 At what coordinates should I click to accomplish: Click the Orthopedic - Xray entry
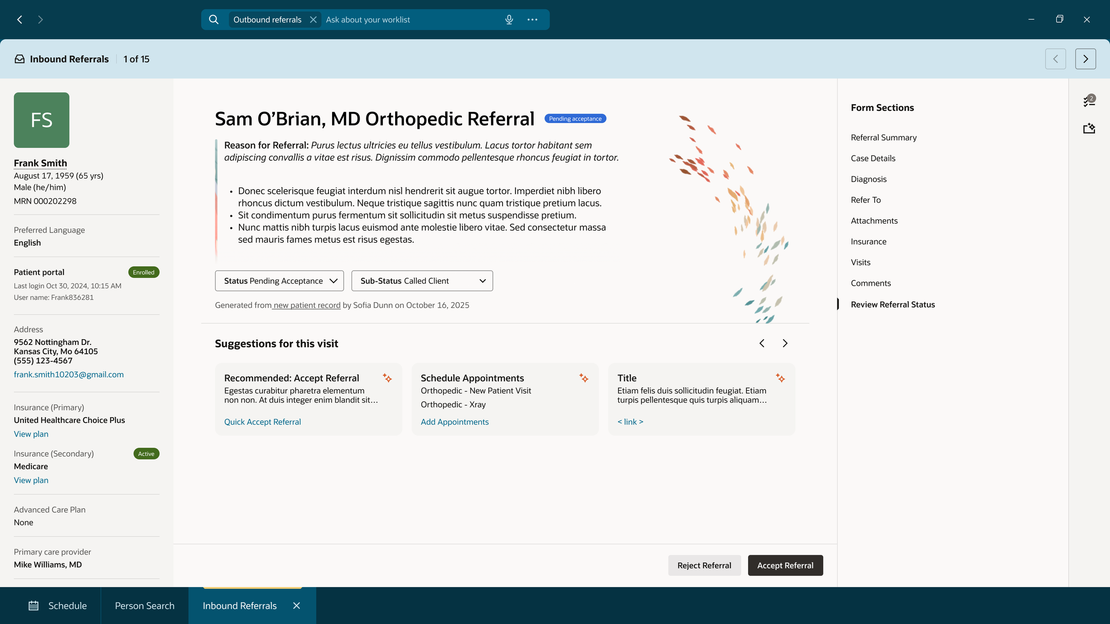coord(453,404)
